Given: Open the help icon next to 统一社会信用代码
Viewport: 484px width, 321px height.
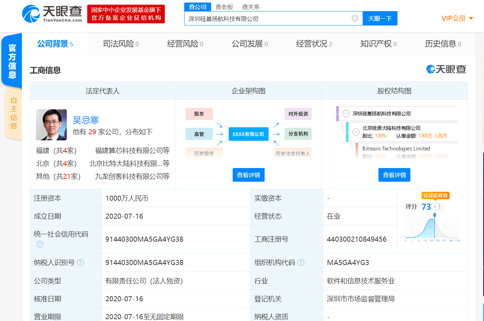Looking at the screenshot, I should pos(39,244).
